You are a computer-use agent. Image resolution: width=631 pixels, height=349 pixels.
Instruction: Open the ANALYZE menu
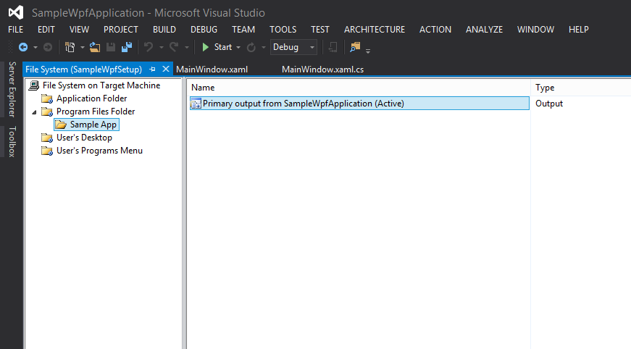[x=484, y=30]
